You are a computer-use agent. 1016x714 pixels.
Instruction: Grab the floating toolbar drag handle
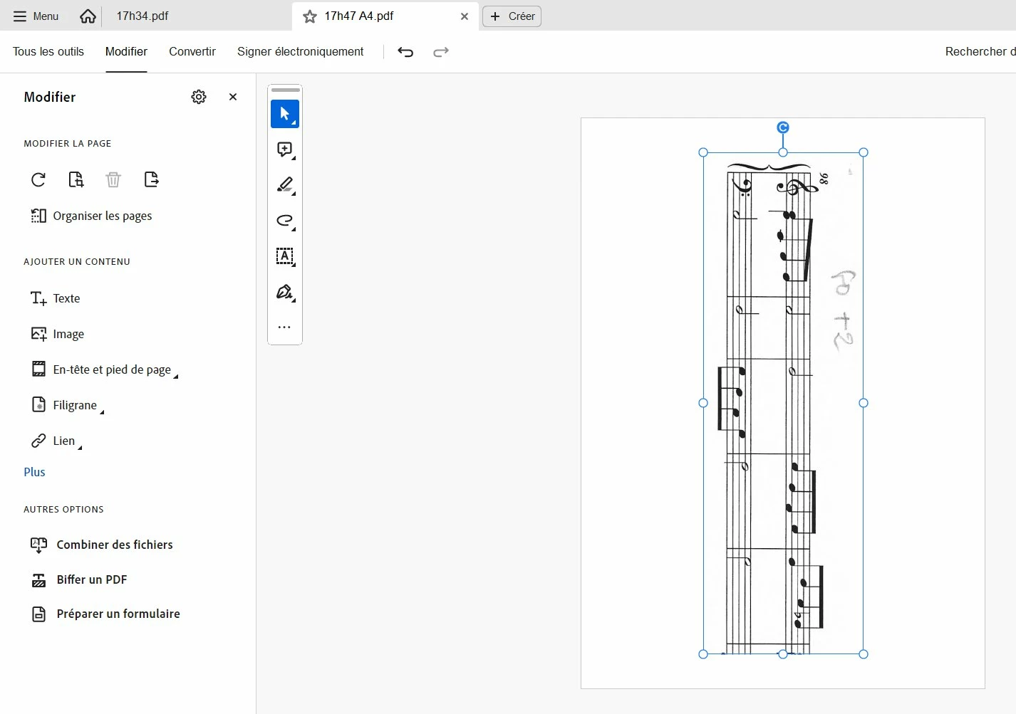click(x=285, y=90)
